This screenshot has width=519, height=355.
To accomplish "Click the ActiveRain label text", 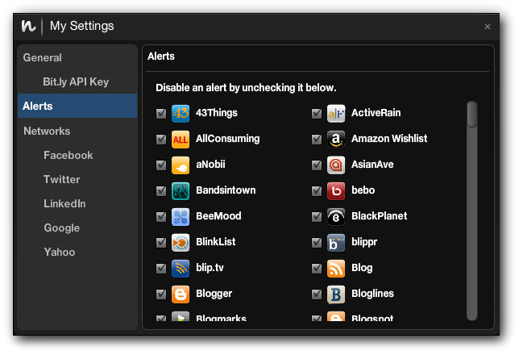I will (x=376, y=113).
